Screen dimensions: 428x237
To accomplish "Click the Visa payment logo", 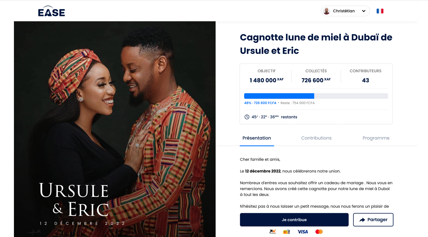I will point(303,232).
